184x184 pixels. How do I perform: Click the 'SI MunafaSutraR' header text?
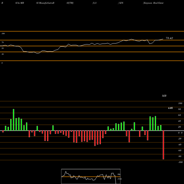pyautogui.click(x=45, y=3)
